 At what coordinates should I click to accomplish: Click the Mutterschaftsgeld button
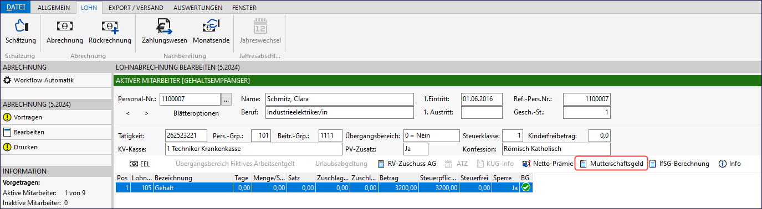coord(611,164)
